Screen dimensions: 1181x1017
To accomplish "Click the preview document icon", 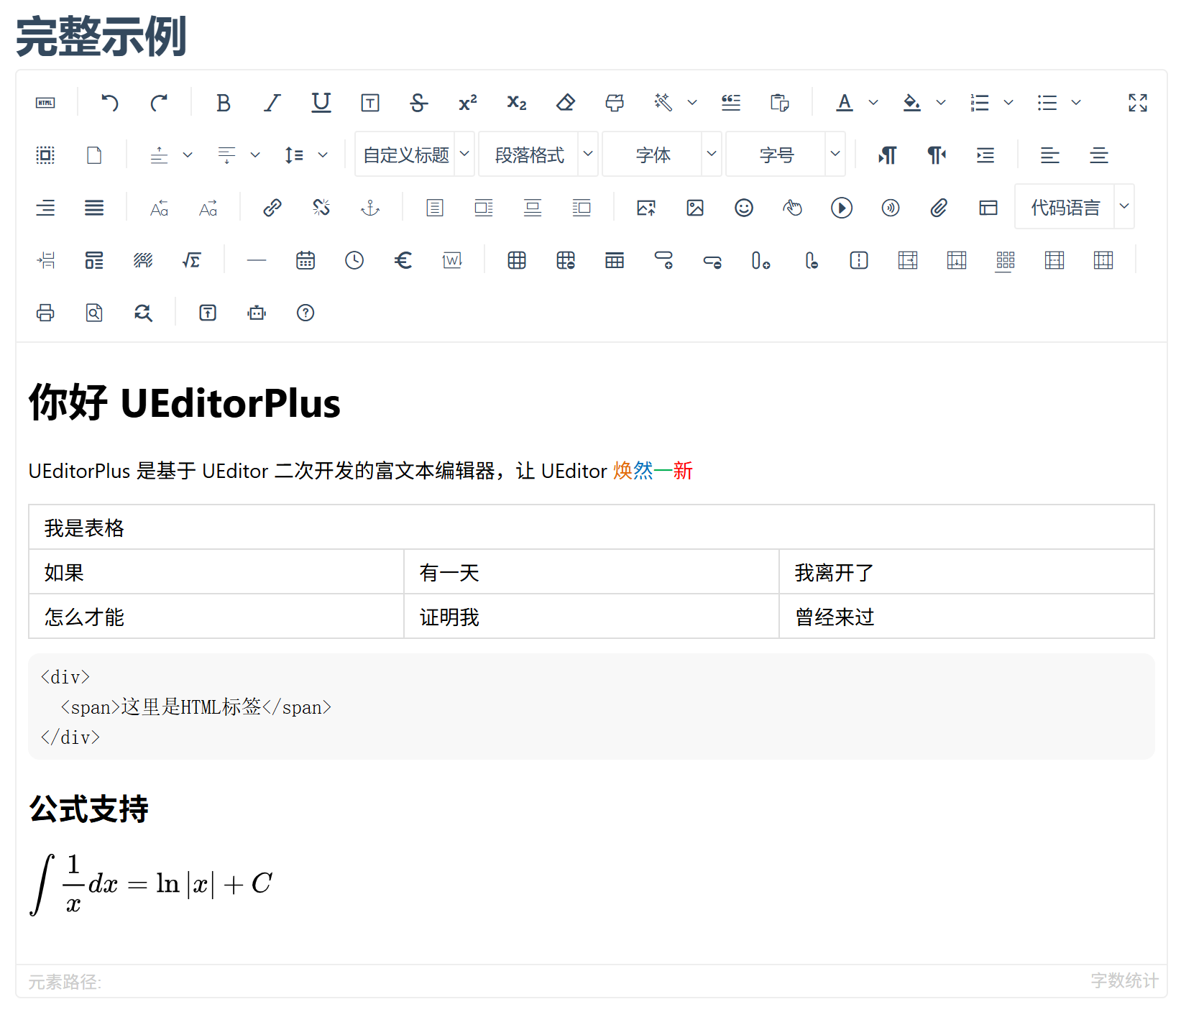I will (x=94, y=313).
